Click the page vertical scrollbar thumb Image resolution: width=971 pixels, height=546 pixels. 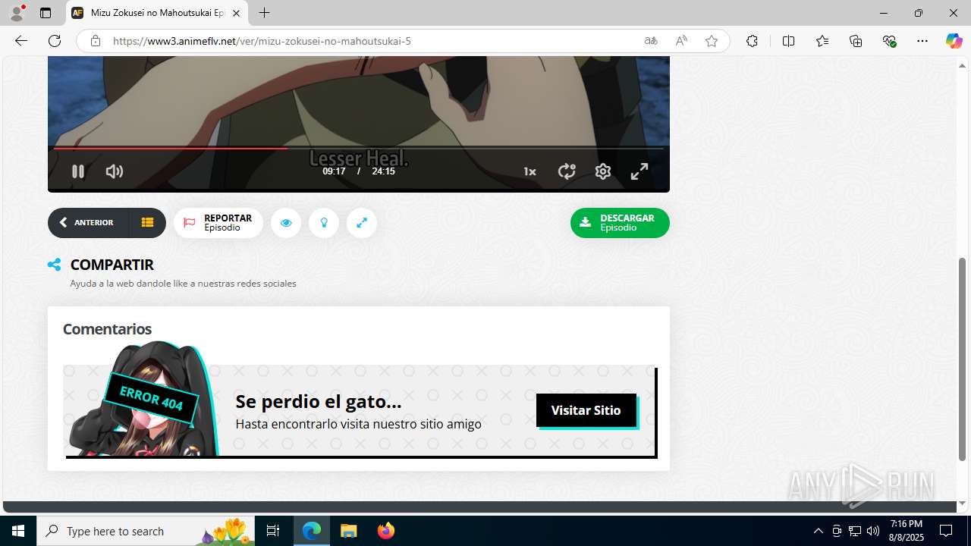coord(963,359)
